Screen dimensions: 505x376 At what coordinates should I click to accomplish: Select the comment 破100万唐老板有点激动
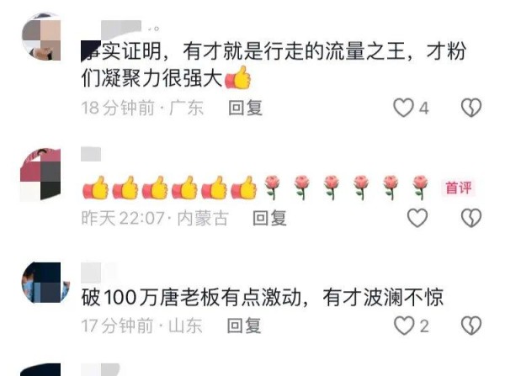click(263, 297)
